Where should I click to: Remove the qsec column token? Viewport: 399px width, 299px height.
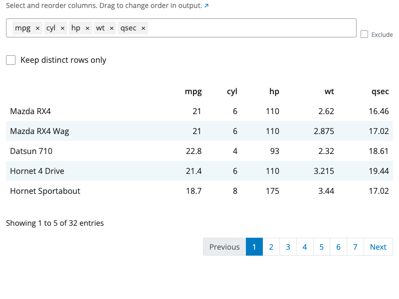point(143,28)
